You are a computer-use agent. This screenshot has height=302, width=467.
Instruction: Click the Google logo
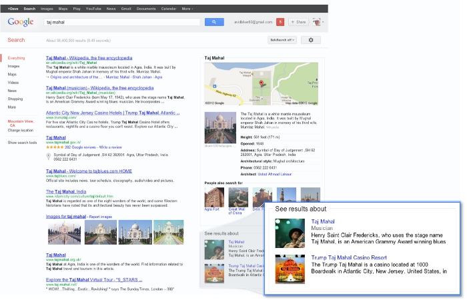21,22
